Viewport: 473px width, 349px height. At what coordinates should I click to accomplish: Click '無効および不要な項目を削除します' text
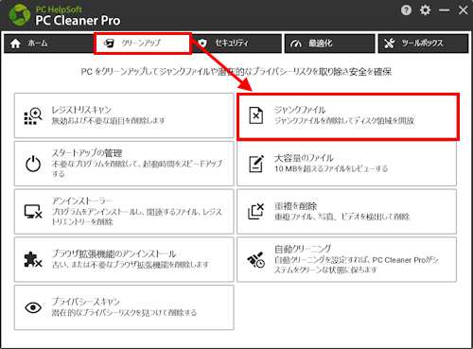tap(109, 120)
